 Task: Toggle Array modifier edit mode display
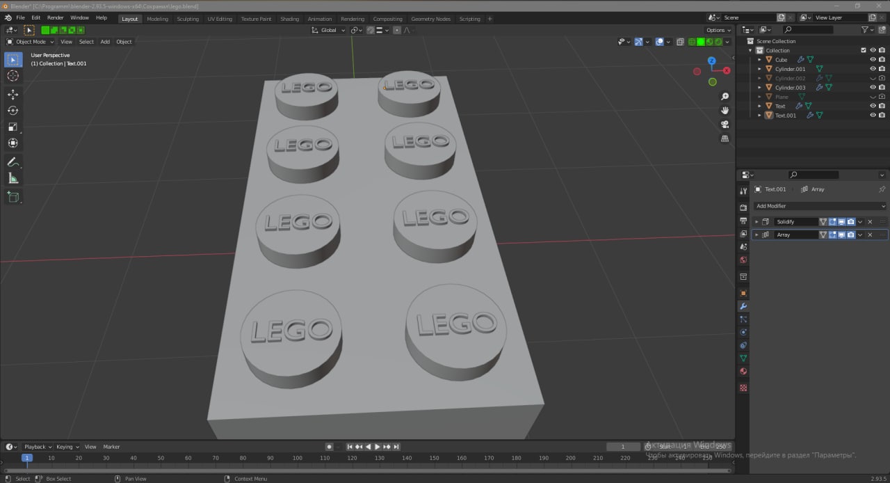[832, 235]
